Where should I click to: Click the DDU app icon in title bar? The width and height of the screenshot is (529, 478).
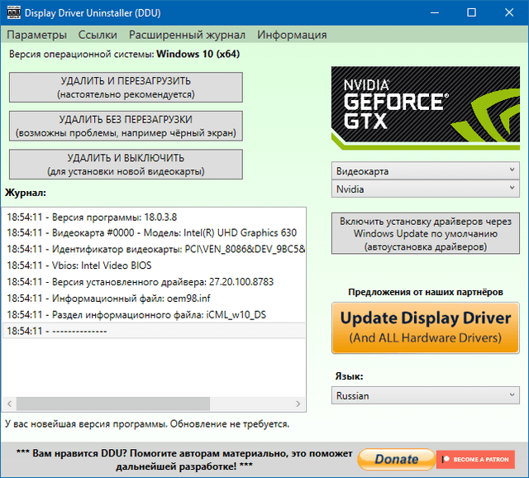[x=13, y=13]
